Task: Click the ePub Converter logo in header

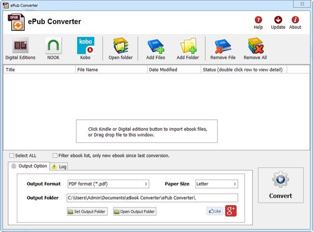Action: click(16, 22)
